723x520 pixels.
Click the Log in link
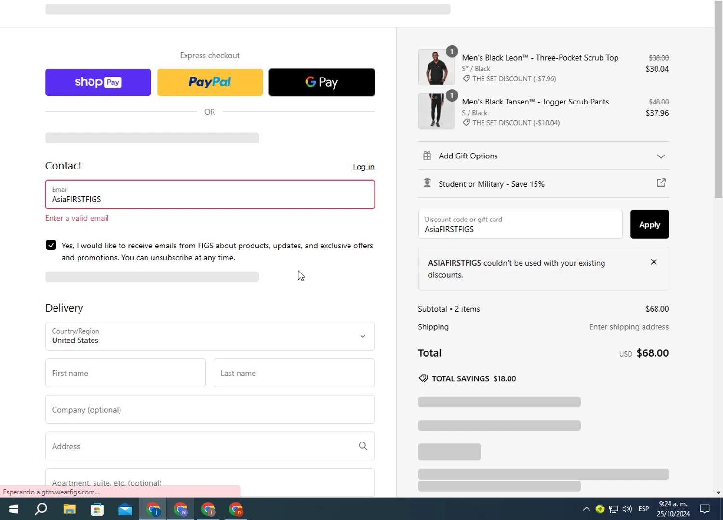(x=363, y=167)
